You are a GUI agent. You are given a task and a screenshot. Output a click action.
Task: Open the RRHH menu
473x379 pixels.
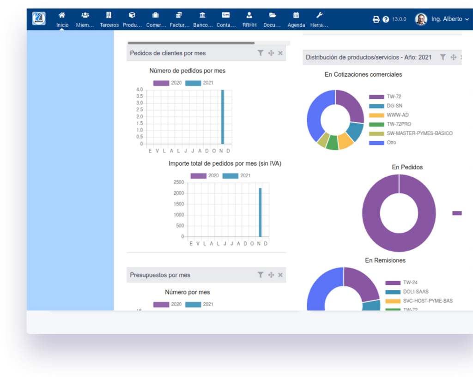tap(249, 19)
